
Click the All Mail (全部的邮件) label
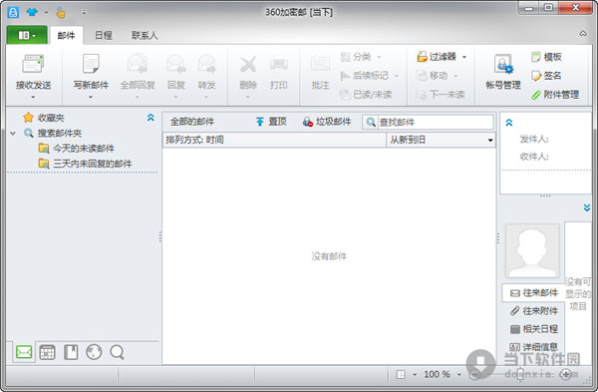point(192,122)
